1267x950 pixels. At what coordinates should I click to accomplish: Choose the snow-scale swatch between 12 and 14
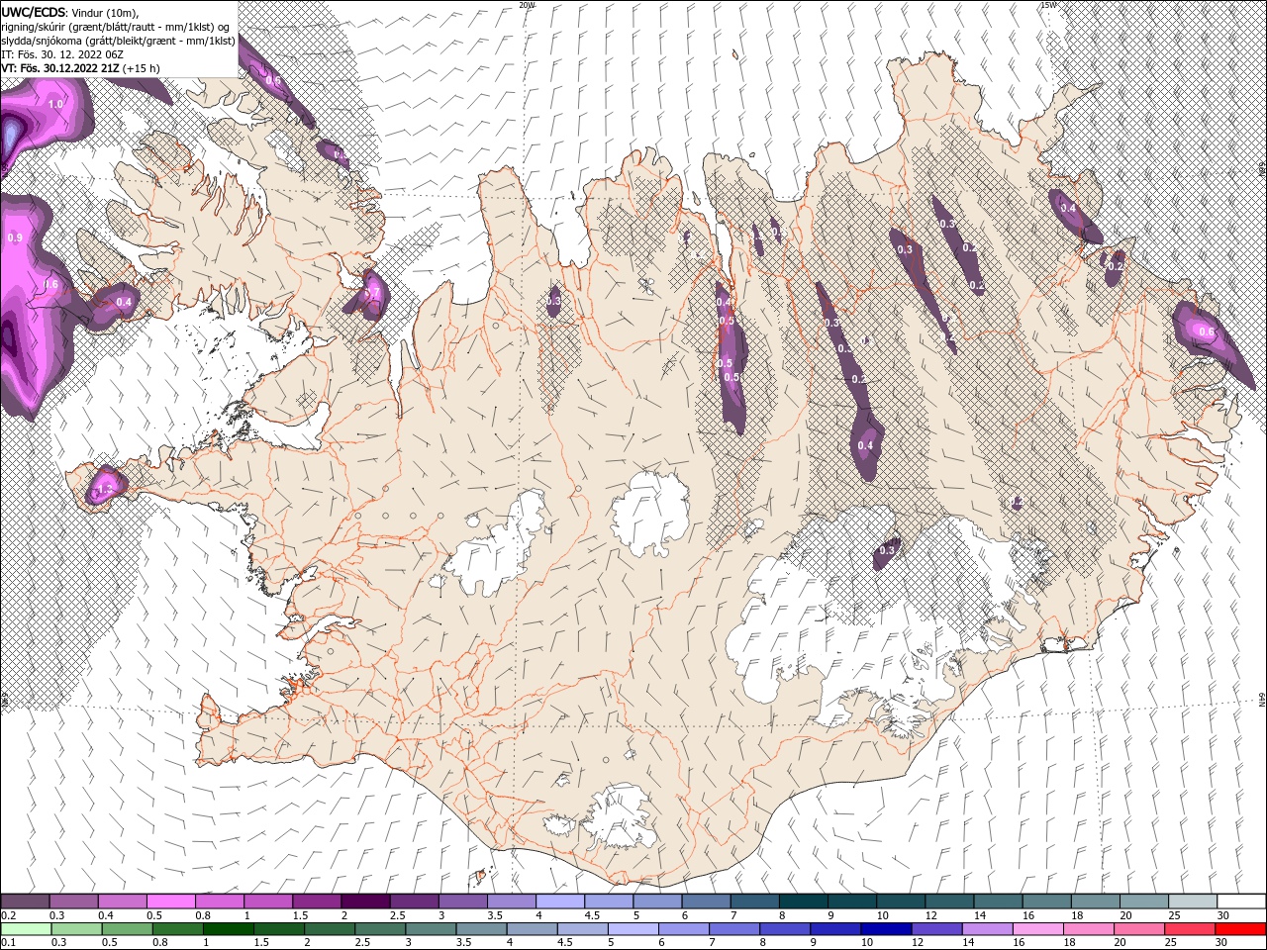click(948, 902)
